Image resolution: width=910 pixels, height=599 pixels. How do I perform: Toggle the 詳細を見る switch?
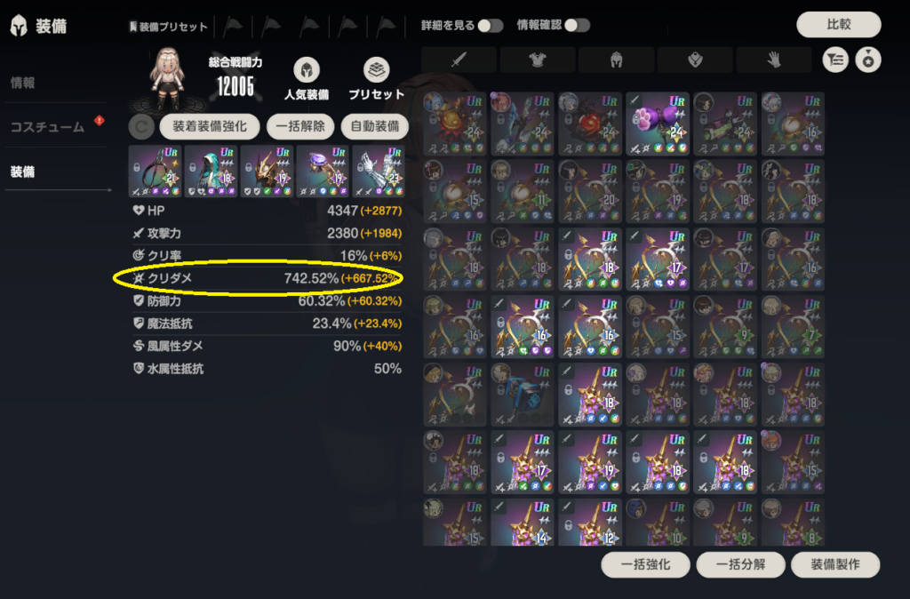(491, 26)
